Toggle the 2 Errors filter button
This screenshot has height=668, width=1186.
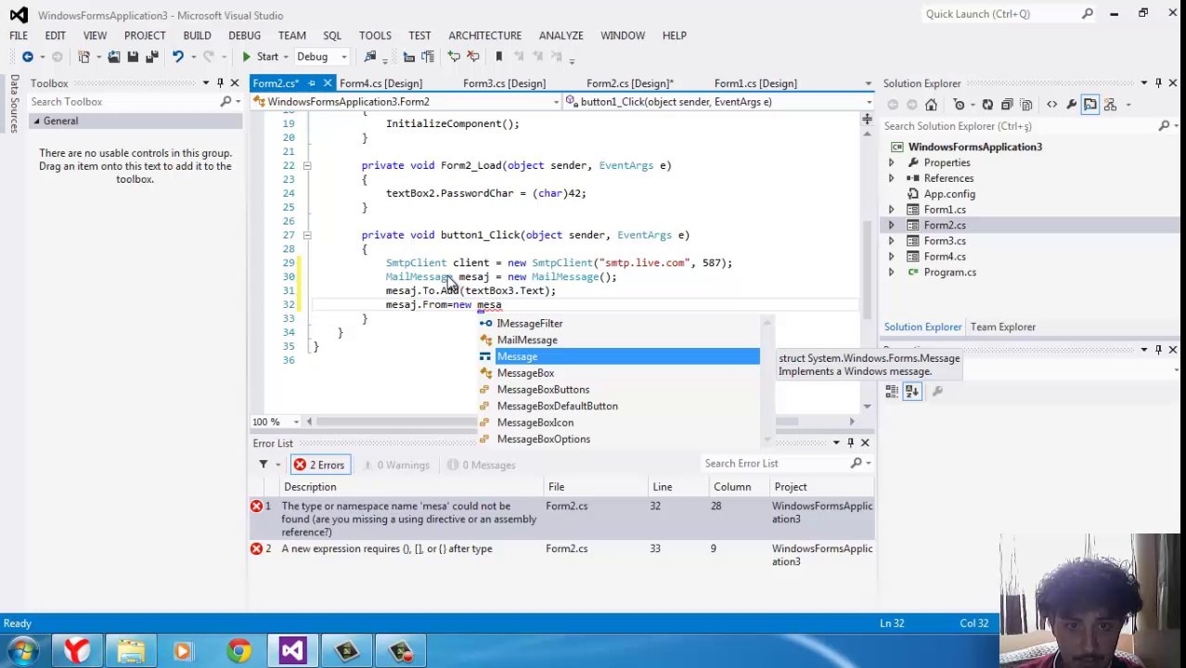point(319,465)
